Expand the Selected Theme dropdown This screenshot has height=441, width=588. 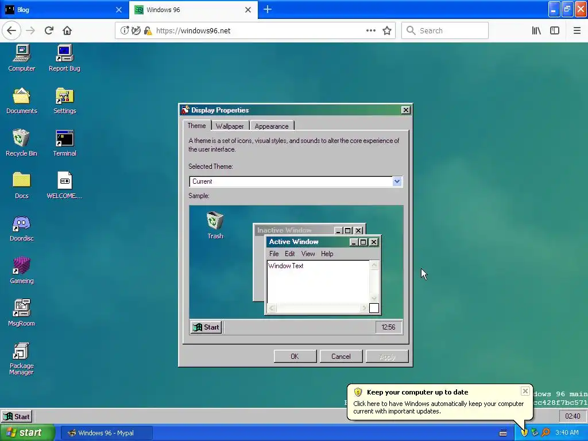(x=397, y=181)
